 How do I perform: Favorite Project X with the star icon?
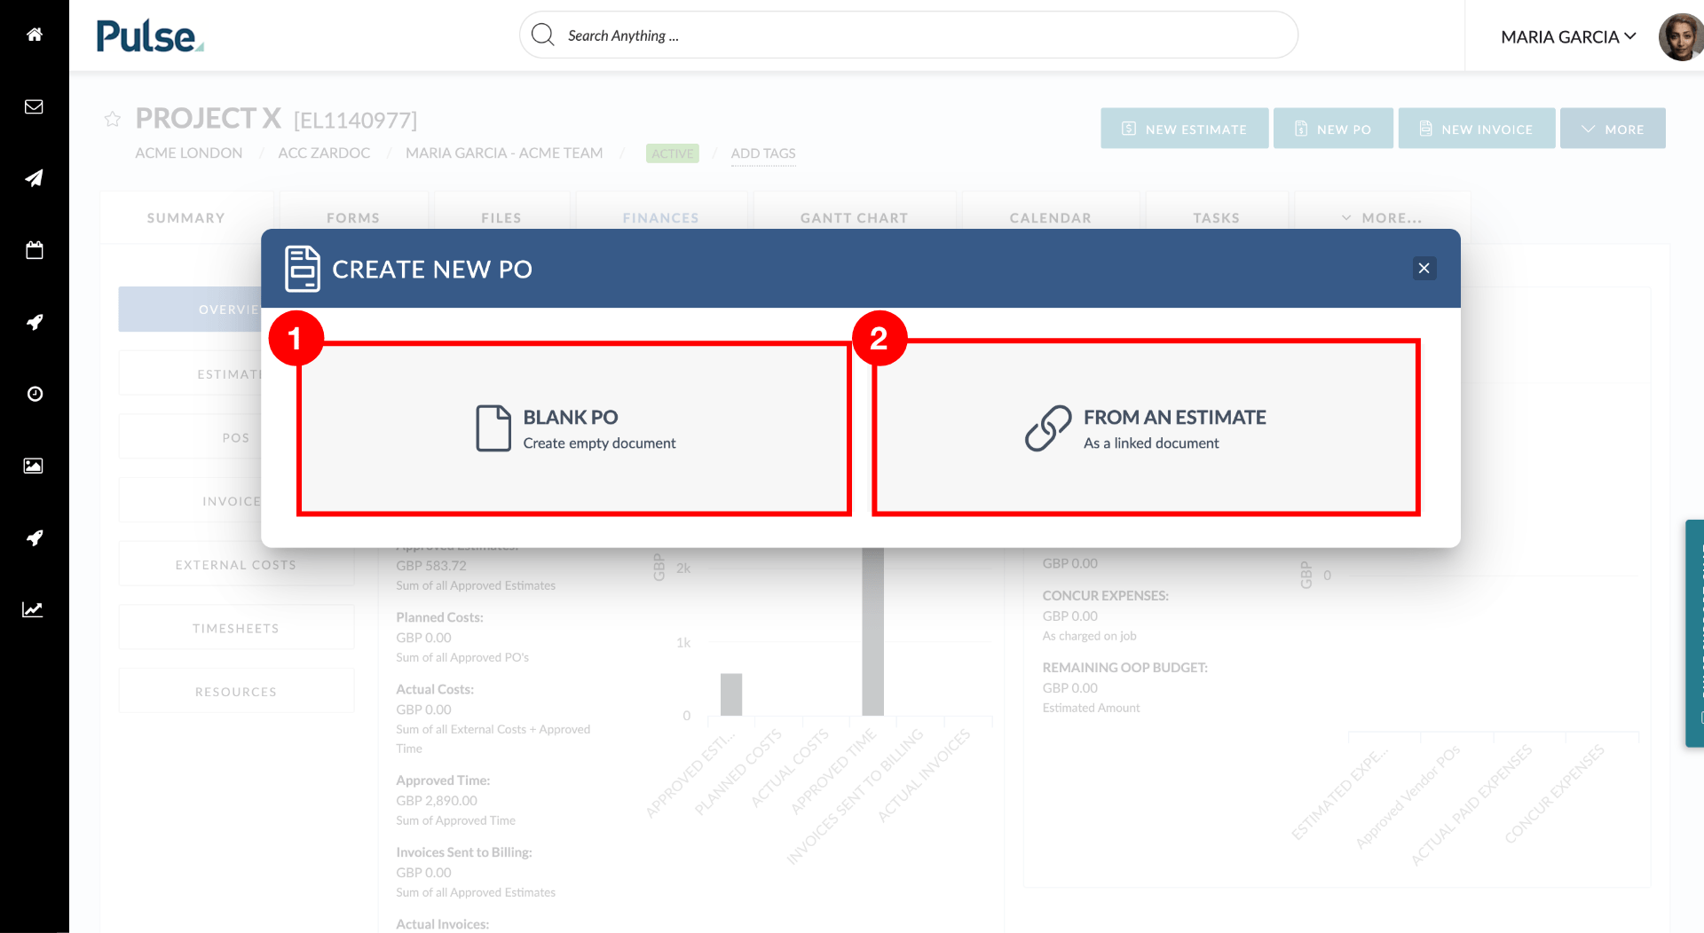113,119
